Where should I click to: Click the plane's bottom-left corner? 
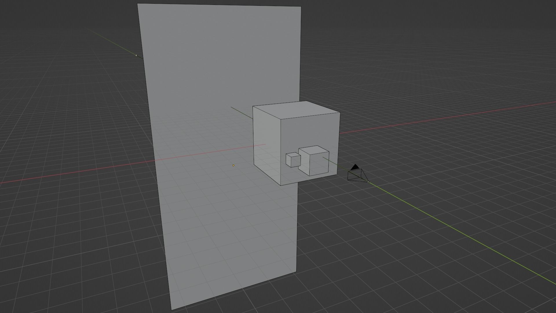171,309
